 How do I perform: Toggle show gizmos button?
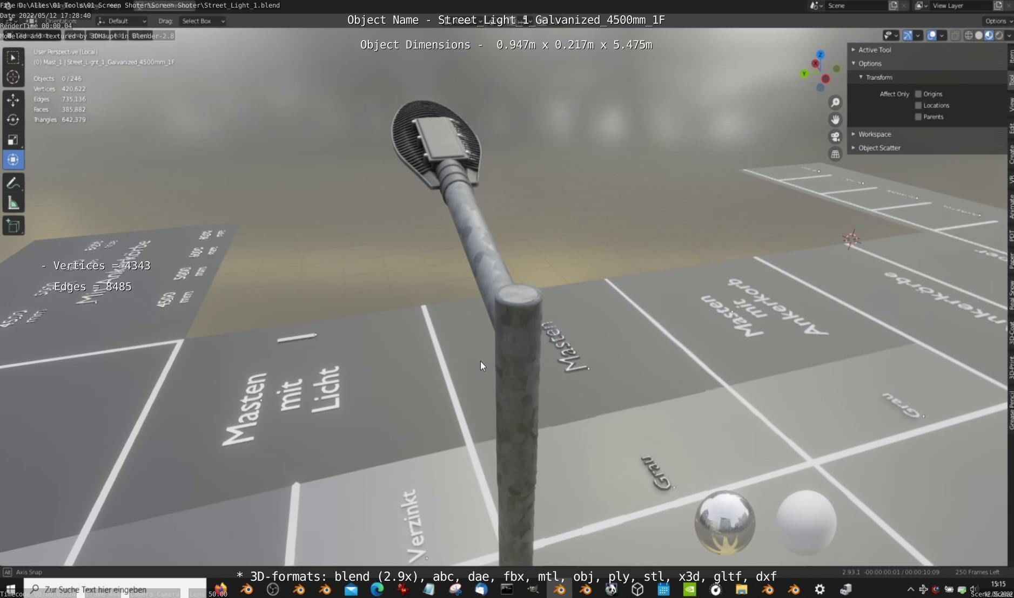(x=908, y=36)
